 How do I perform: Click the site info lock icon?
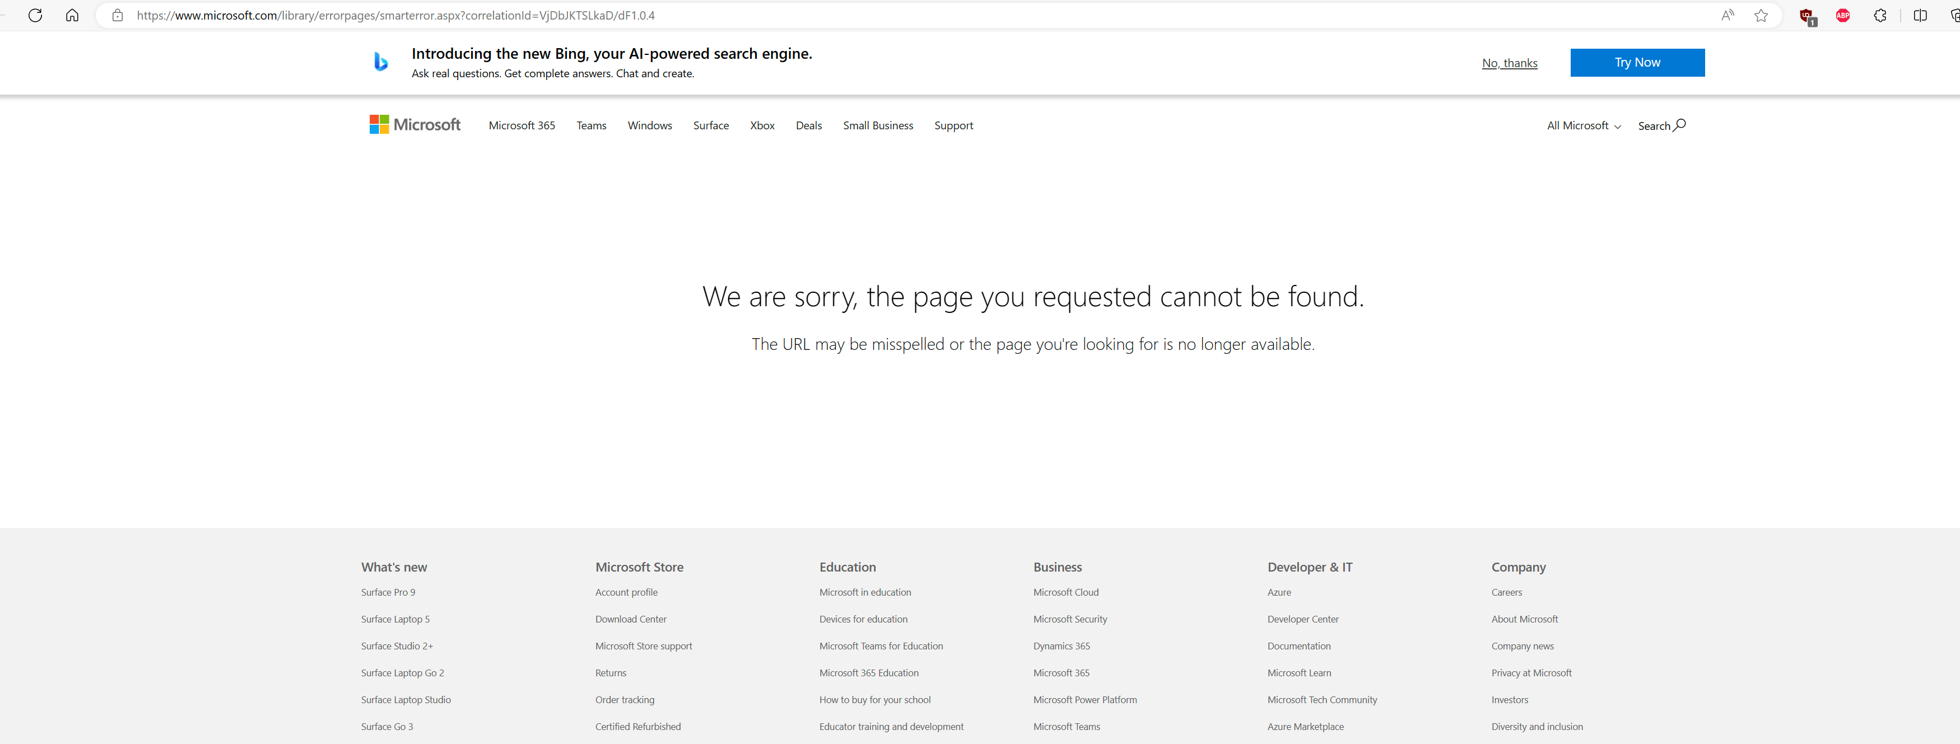(x=117, y=15)
